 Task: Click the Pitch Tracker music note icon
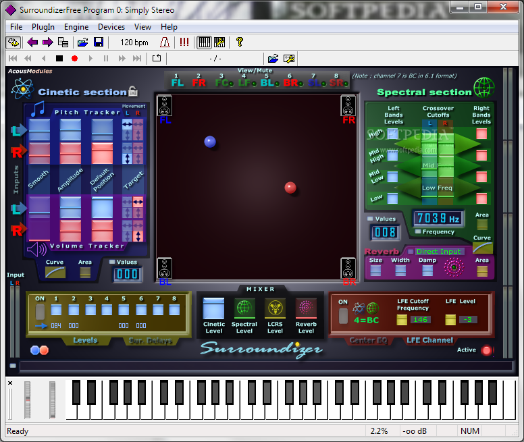(38, 109)
